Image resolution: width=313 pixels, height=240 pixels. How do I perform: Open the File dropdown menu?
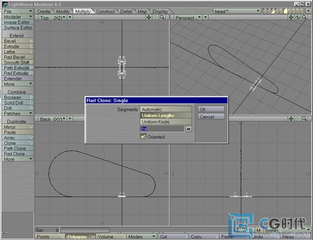(17, 11)
